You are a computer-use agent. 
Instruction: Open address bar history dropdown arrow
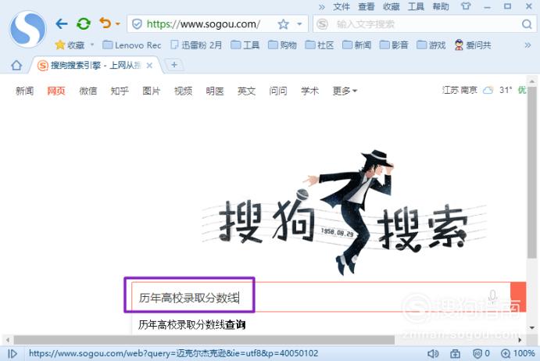(299, 24)
